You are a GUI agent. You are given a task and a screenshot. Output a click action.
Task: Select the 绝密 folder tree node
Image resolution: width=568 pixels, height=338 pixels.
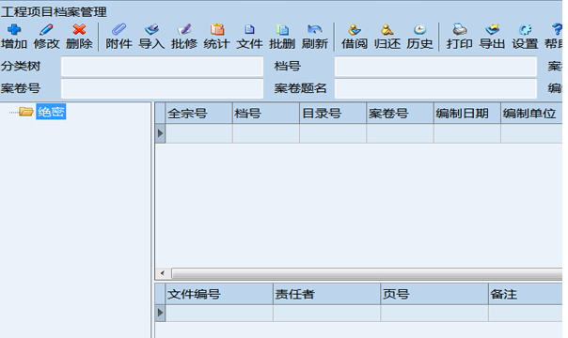tap(51, 112)
